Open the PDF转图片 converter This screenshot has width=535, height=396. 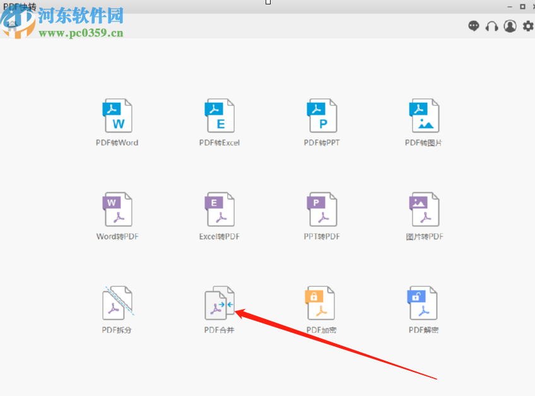click(424, 115)
